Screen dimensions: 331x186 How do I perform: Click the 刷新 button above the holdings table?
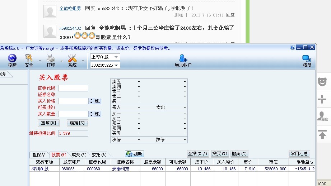pos(135,154)
